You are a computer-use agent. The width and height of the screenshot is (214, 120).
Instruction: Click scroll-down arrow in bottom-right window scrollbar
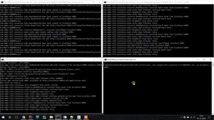tap(213, 114)
